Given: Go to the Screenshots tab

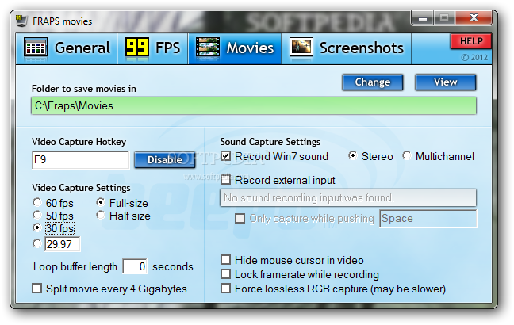Looking at the screenshot, I should pos(347,48).
